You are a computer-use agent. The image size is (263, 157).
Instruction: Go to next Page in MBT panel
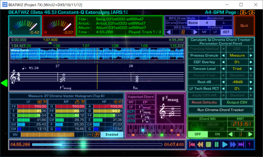(x=250, y=134)
